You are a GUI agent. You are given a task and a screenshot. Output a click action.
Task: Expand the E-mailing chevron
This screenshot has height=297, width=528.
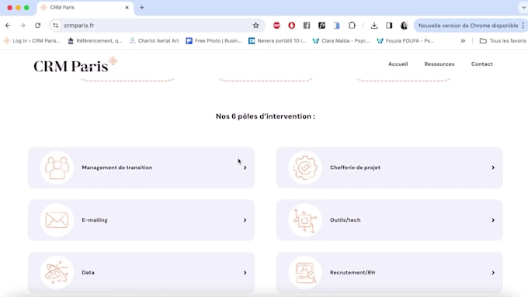(245, 220)
